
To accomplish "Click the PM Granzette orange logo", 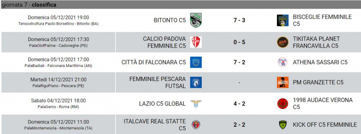I will point(283,82).
